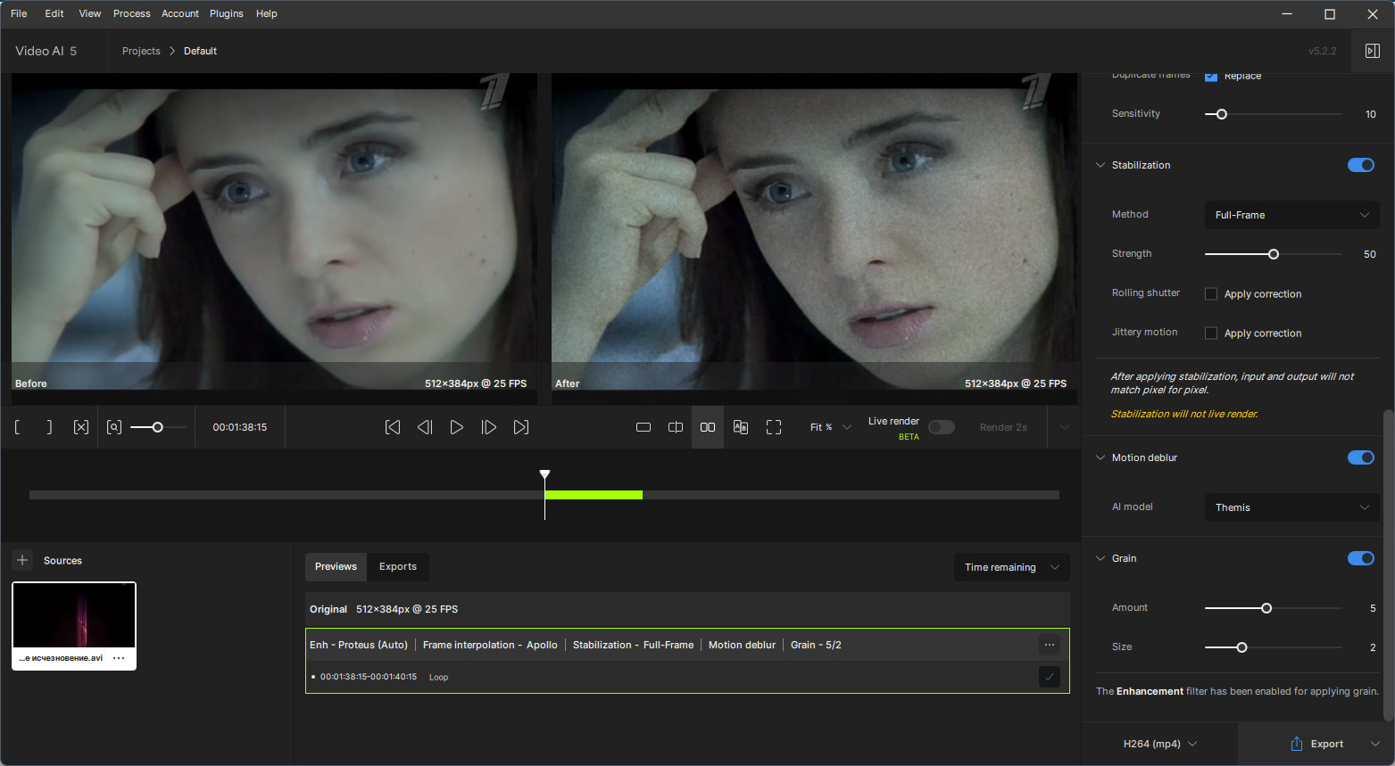Open the Process menu
Image resolution: width=1395 pixels, height=766 pixels.
coord(131,13)
